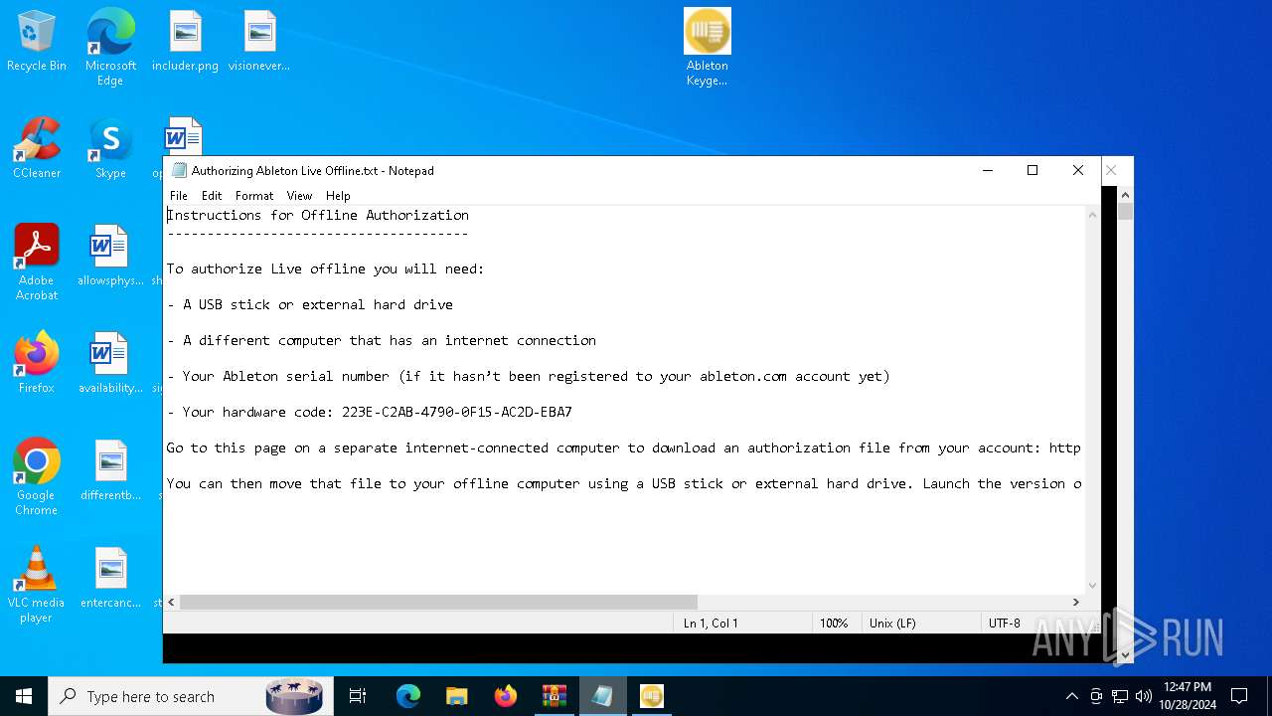Click the Windows Start button
The width and height of the screenshot is (1272, 716).
(24, 696)
